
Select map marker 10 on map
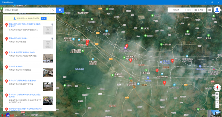point(172,61)
